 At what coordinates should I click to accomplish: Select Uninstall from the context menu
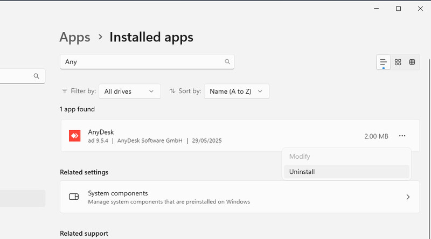346,172
